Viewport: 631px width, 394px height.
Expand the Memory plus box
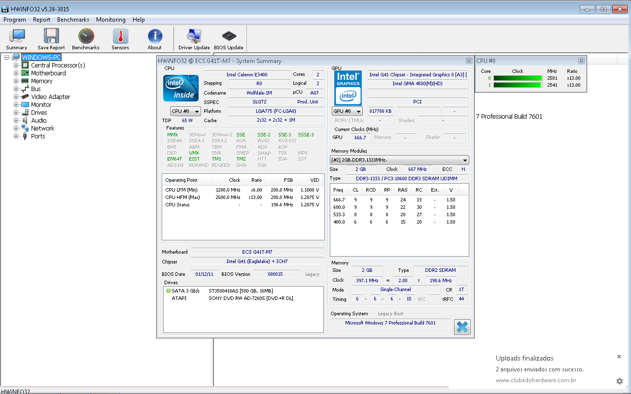point(16,81)
